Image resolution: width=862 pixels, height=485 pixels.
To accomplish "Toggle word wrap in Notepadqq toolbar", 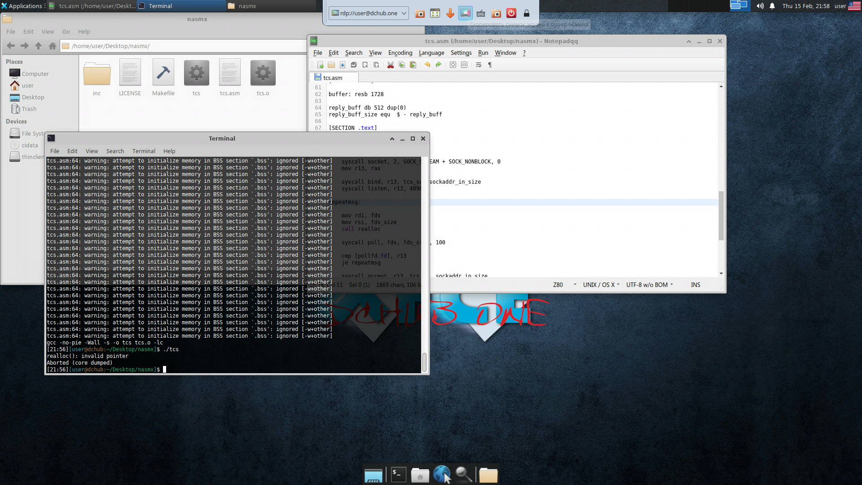I will [x=479, y=65].
